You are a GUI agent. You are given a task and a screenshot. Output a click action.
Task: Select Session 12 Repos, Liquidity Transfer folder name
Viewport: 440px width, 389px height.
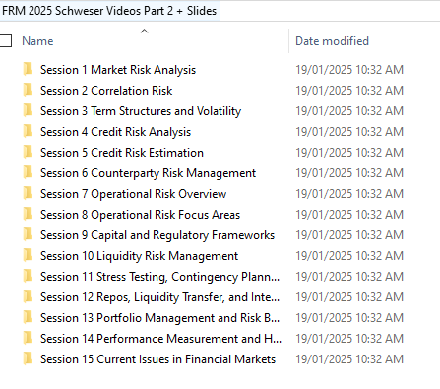159,297
